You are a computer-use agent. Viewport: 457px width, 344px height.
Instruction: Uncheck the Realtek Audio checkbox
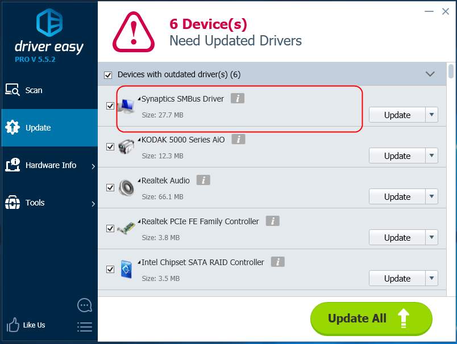110,187
